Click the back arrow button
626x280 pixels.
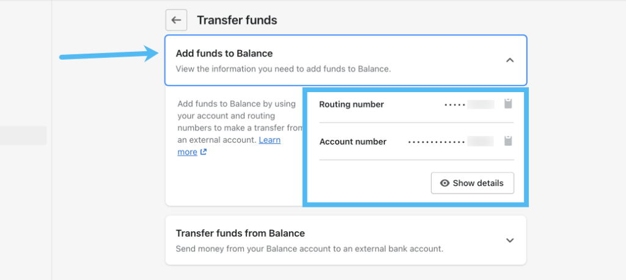click(176, 20)
